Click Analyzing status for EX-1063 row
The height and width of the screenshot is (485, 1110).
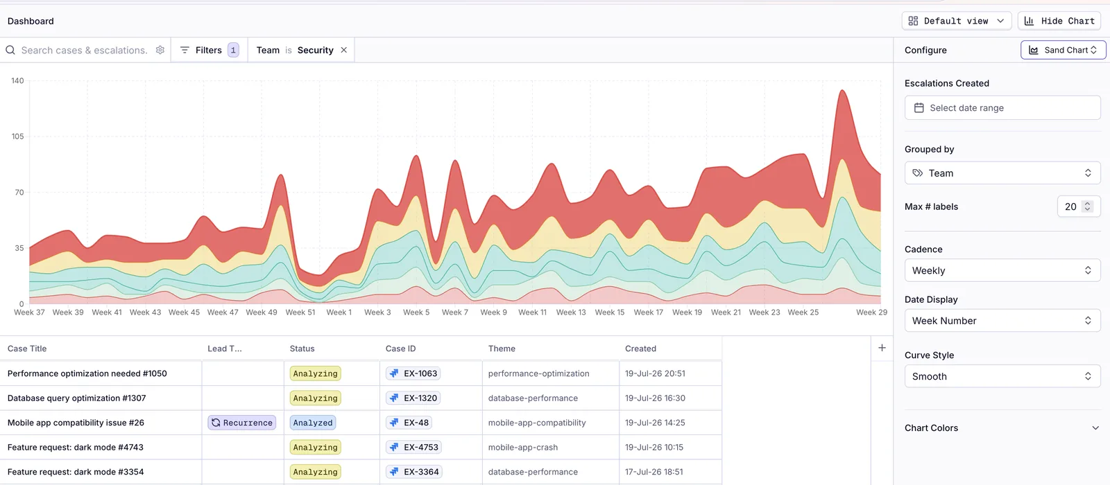click(316, 373)
